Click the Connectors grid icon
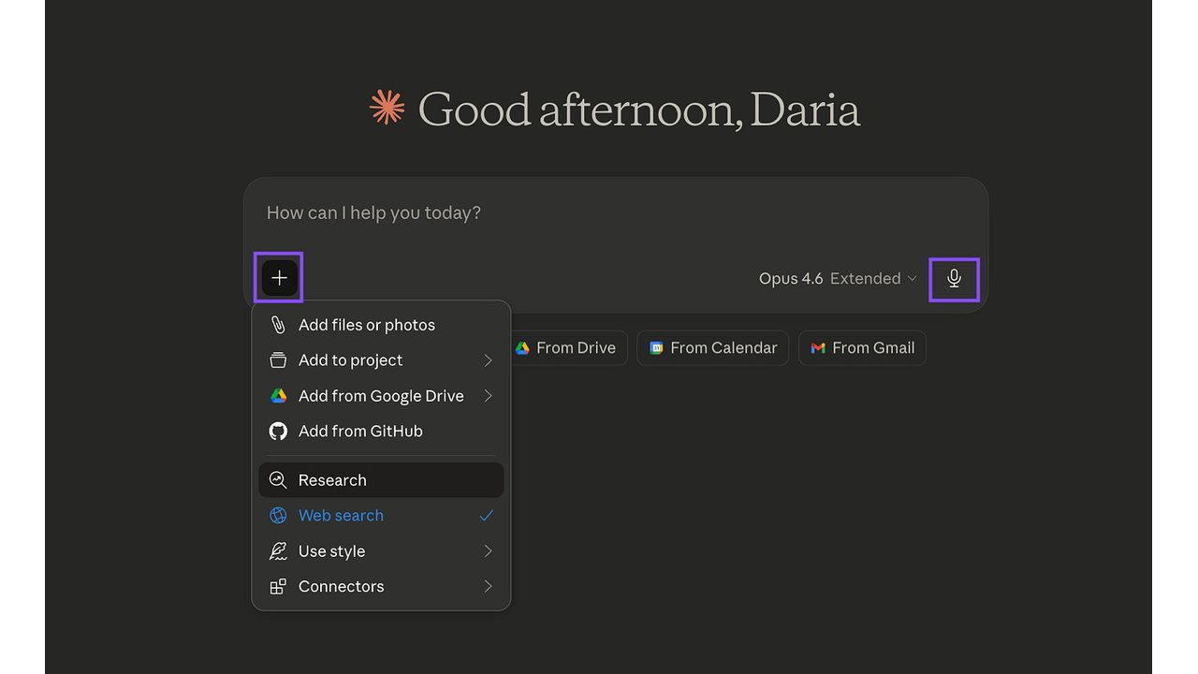The height and width of the screenshot is (674, 1198). tap(278, 587)
